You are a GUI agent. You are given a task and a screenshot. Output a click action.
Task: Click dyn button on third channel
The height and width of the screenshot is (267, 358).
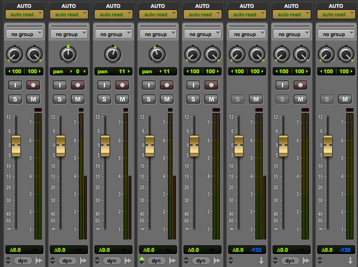tap(112, 261)
